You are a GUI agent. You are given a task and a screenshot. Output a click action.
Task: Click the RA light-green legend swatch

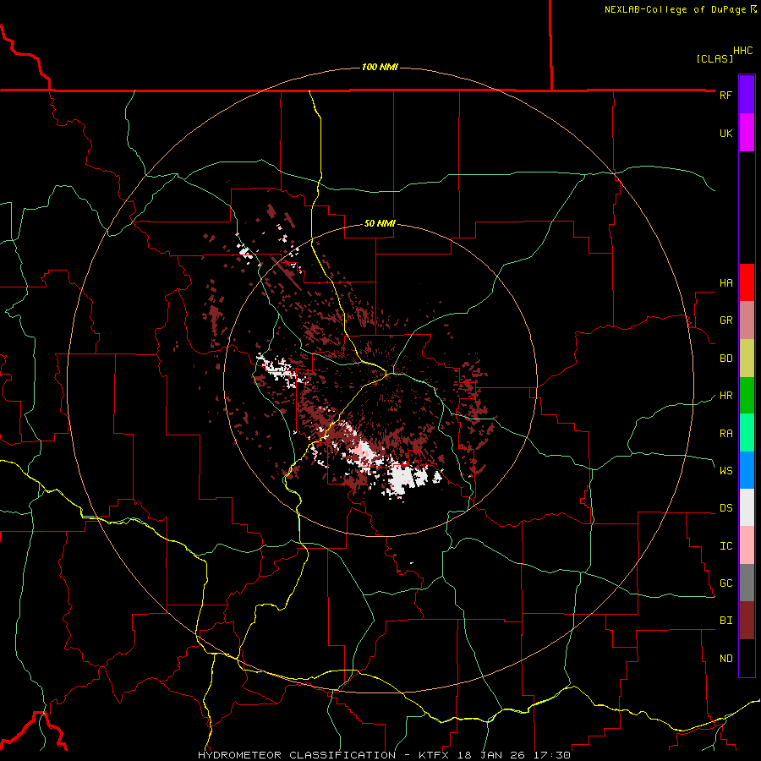tap(747, 433)
